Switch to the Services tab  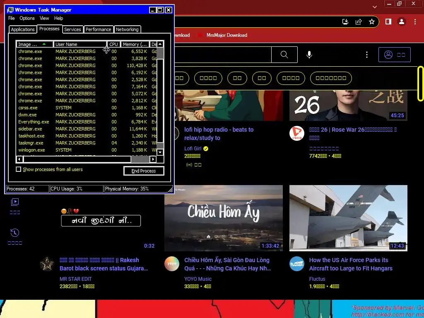tap(72, 29)
